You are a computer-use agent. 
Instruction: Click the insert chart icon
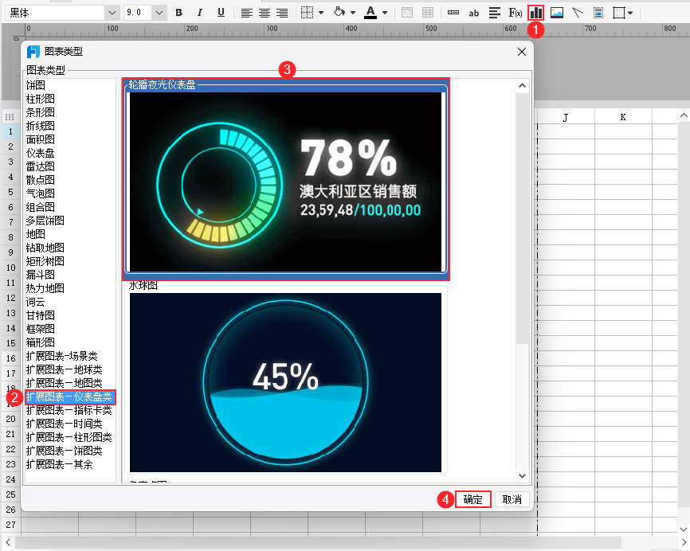[536, 13]
